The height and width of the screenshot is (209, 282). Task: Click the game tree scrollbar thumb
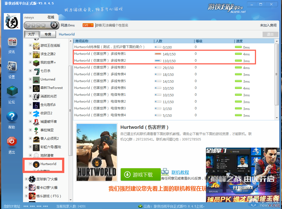click(x=70, y=111)
